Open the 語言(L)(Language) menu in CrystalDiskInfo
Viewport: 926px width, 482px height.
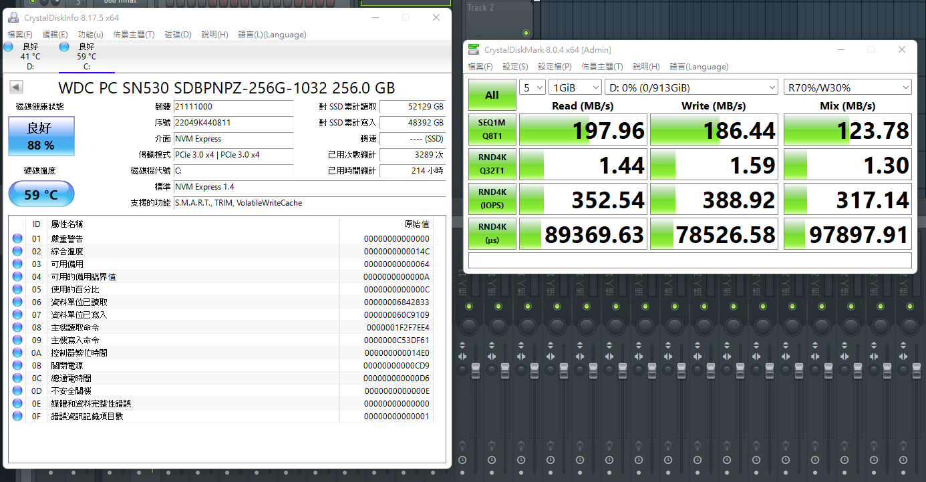(272, 35)
